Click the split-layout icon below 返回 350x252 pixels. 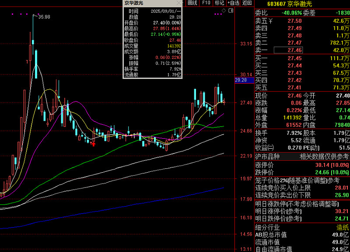pos(231,10)
